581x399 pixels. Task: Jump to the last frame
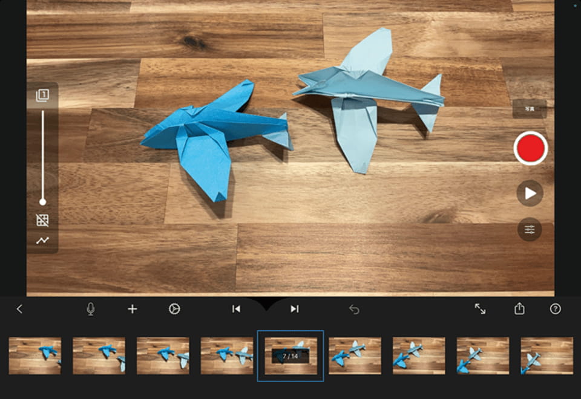295,309
